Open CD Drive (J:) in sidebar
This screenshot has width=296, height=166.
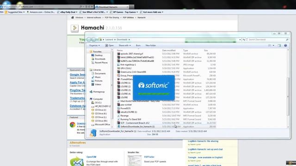99,110
